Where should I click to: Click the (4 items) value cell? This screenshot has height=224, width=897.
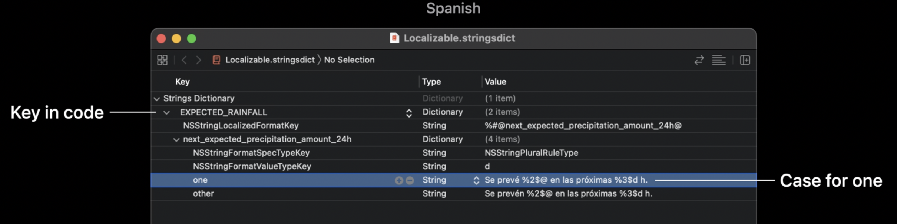[x=502, y=139]
